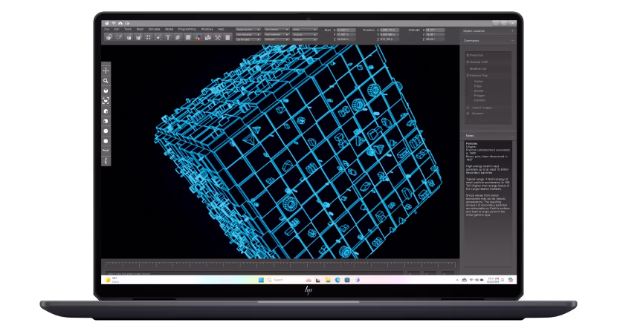Select the move crosshair tool in left toolbar

106,71
